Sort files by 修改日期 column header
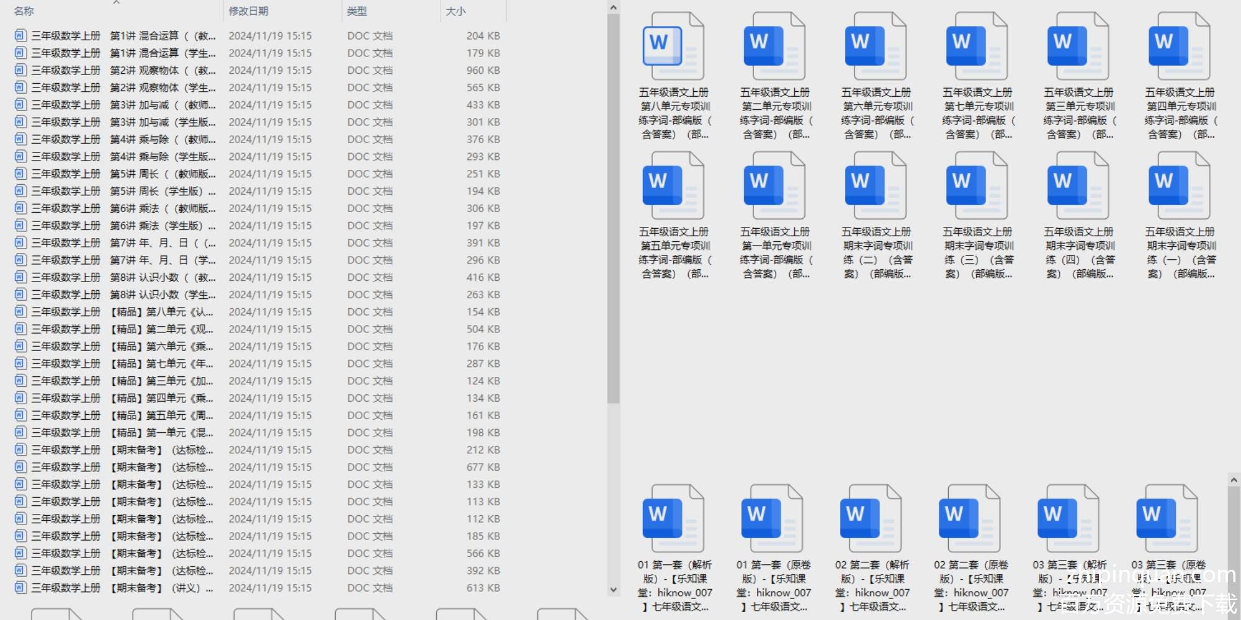1241x620 pixels. point(248,11)
